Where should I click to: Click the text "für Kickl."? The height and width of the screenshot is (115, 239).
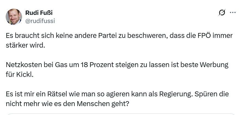pos(19,74)
